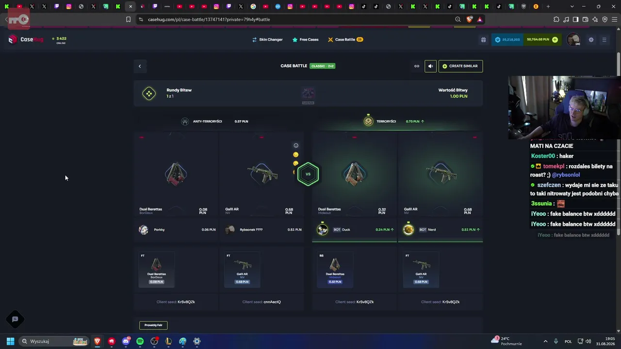This screenshot has width=621, height=349.
Task: Click the rybsonlol mention in chat
Action: click(x=566, y=175)
